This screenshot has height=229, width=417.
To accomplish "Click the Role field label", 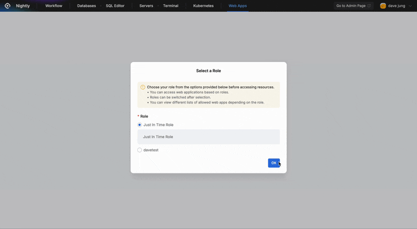I will (144, 116).
